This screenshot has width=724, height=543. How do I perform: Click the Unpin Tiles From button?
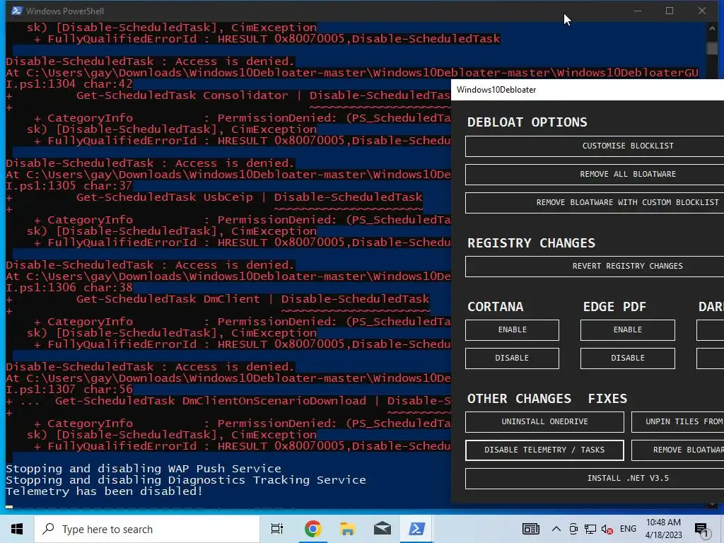[678, 421]
